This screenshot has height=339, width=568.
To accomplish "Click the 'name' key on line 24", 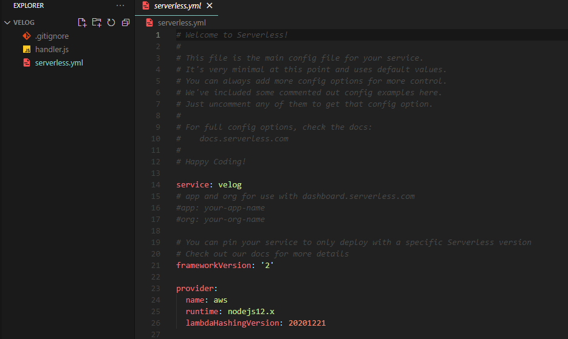I will [195, 300].
